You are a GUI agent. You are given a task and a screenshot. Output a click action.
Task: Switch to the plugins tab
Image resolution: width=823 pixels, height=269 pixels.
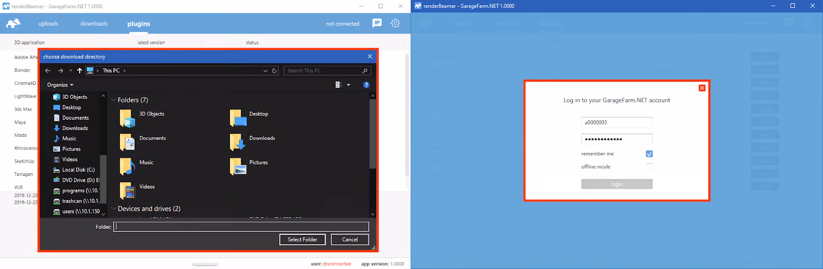(139, 24)
